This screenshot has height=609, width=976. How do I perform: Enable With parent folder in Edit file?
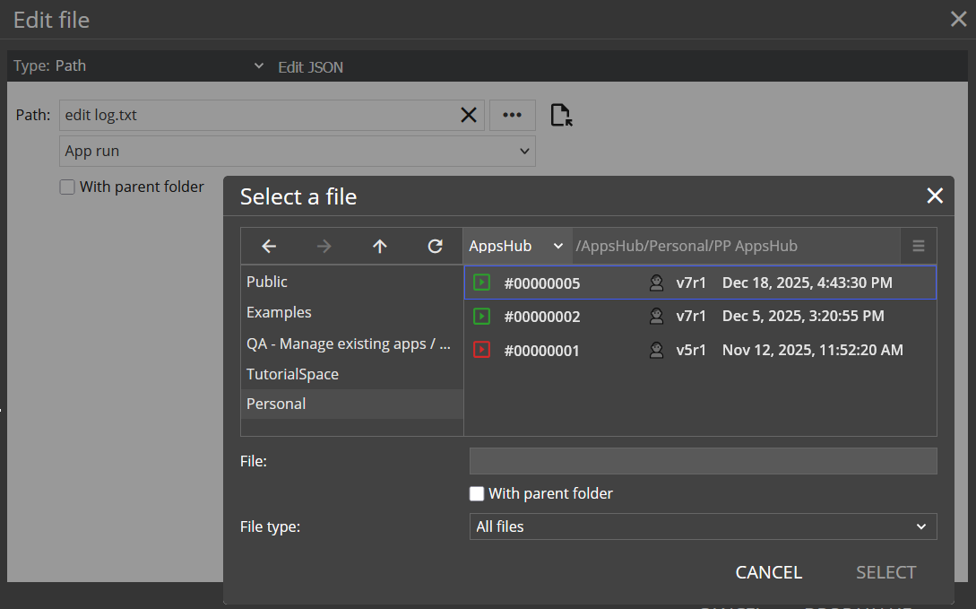click(x=67, y=187)
